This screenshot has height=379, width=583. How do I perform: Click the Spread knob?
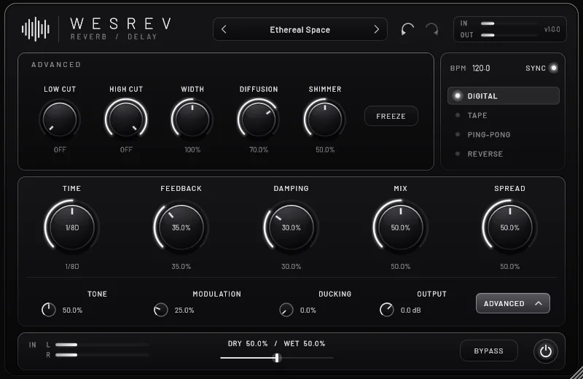click(509, 227)
